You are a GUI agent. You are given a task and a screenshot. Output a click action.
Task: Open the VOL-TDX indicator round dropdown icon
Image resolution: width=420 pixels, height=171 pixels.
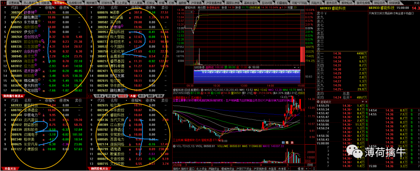pyautogui.click(x=174, y=146)
